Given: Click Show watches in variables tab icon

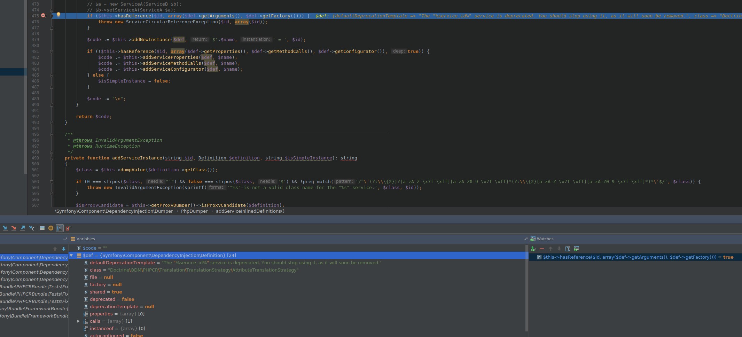Looking at the screenshot, I should (577, 249).
